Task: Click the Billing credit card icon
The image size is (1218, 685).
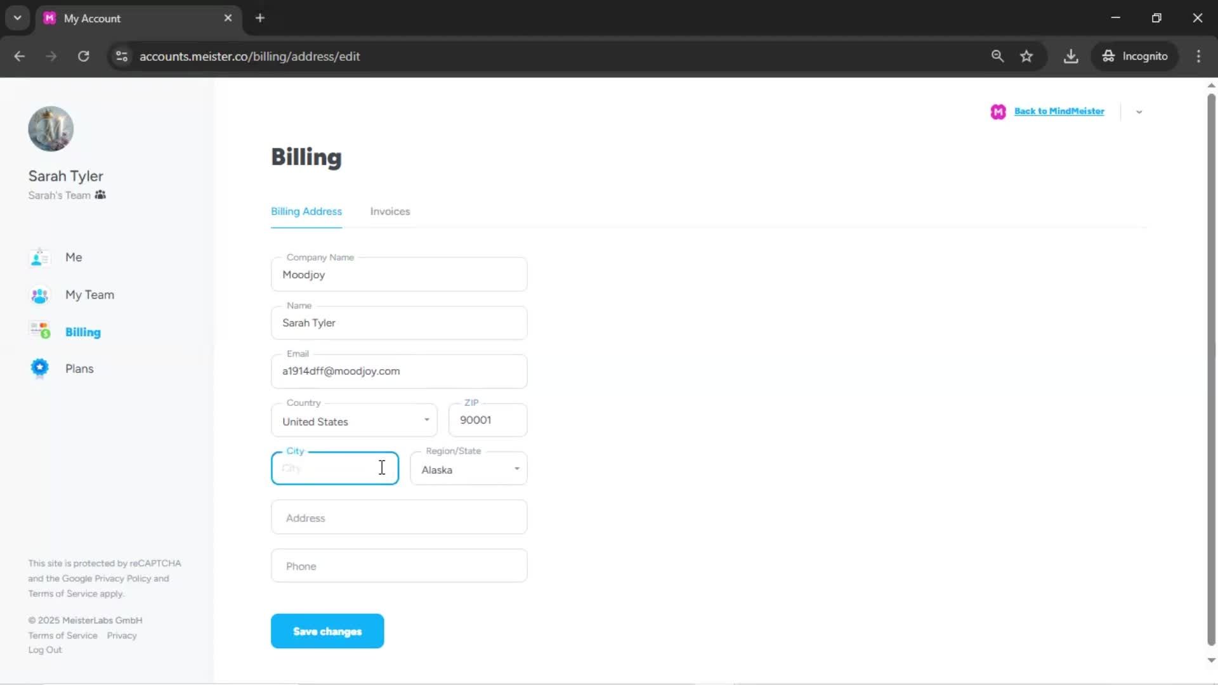Action: (39, 330)
